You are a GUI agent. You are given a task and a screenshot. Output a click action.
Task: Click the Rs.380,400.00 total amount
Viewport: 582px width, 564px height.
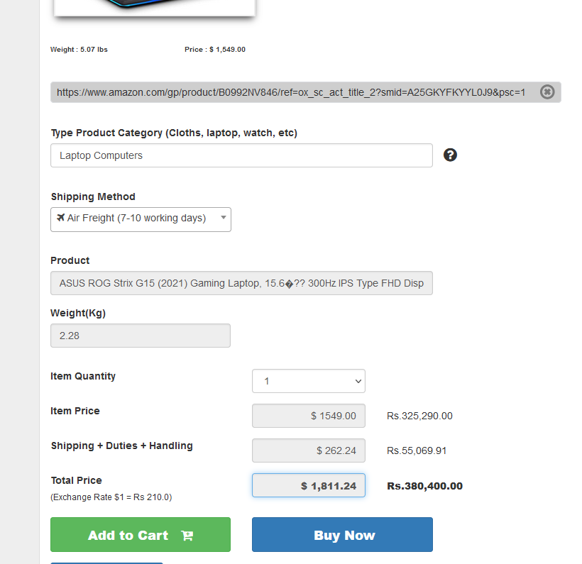click(x=424, y=486)
